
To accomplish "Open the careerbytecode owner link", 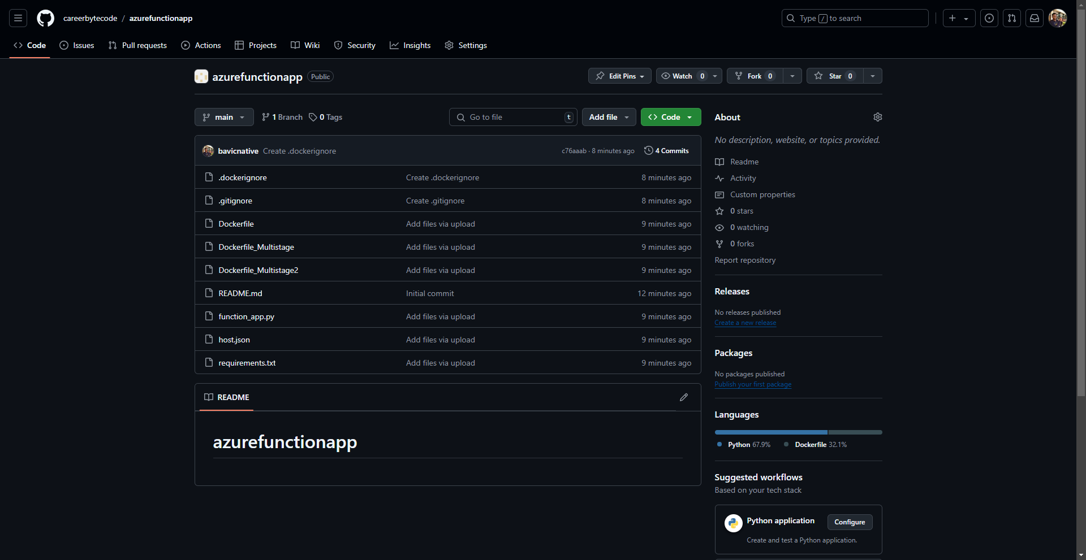I will coord(90,18).
